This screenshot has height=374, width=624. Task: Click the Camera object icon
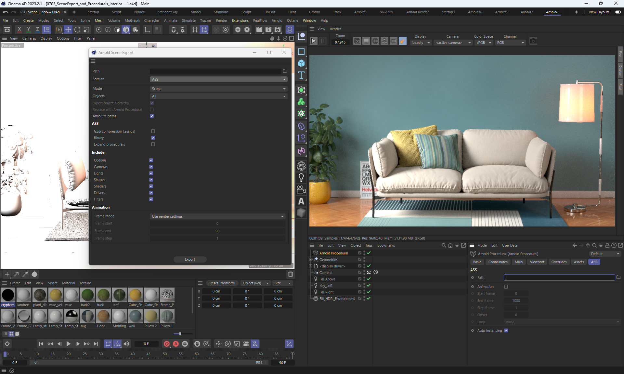pos(301,189)
